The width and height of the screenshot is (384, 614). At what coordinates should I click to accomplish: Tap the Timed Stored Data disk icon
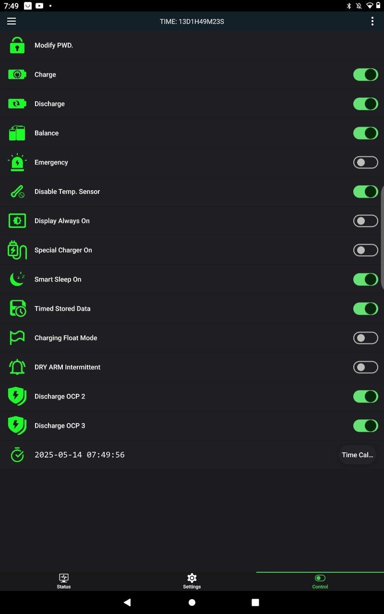click(x=17, y=309)
